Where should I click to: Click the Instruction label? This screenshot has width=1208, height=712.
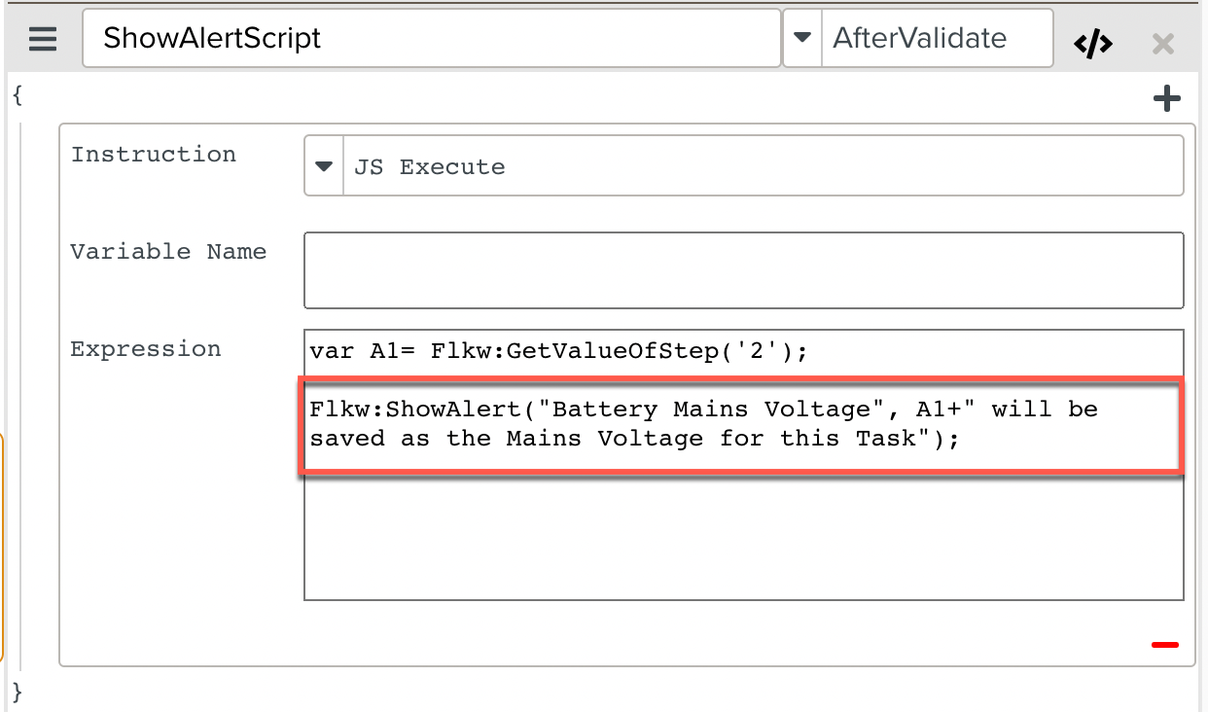154,155
